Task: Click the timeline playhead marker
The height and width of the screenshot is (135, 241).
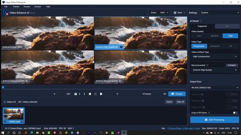Action: (3, 87)
